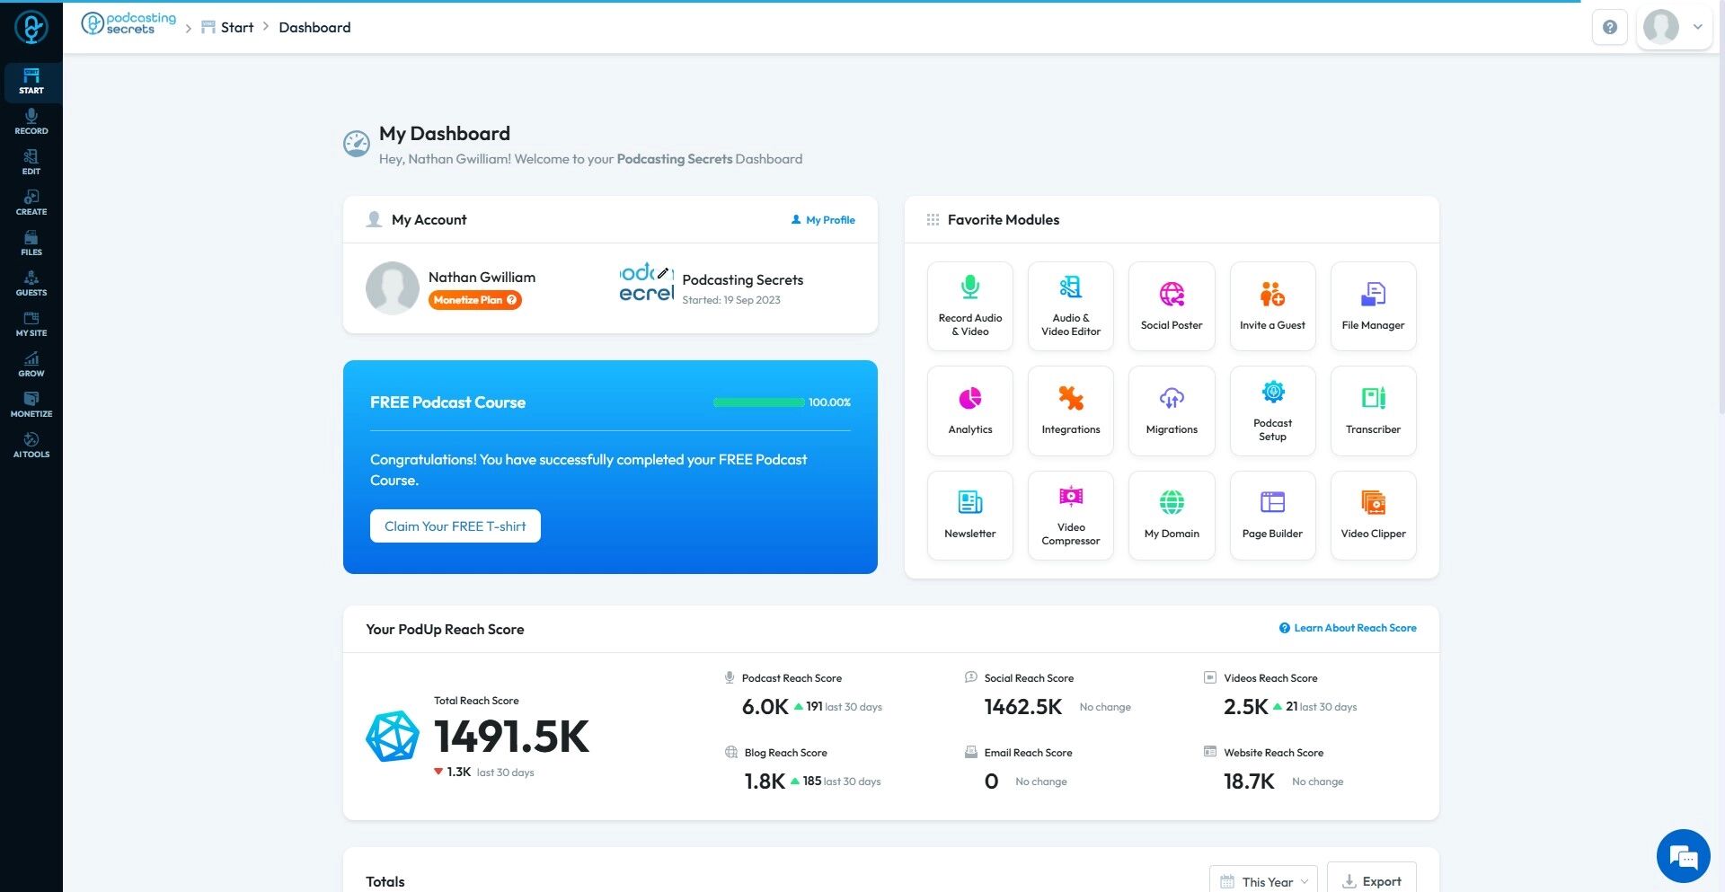The width and height of the screenshot is (1725, 892).
Task: Open the Page Builder module
Action: [1272, 516]
